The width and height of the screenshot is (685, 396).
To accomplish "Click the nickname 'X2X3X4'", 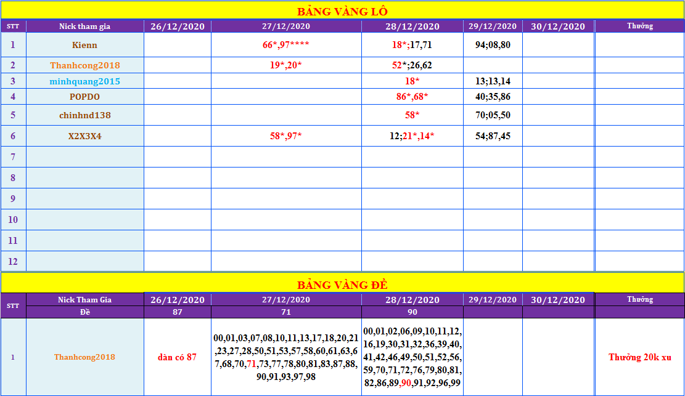I will (x=84, y=136).
